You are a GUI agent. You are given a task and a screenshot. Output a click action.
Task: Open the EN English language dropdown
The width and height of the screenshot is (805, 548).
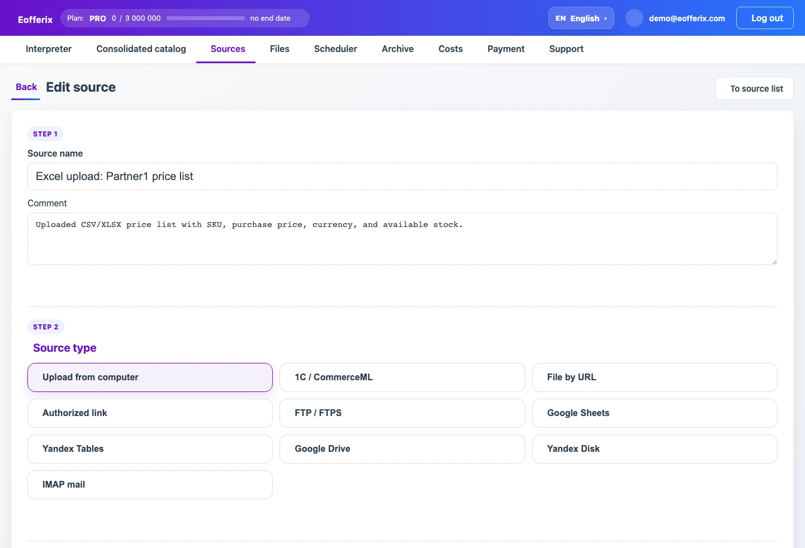581,18
